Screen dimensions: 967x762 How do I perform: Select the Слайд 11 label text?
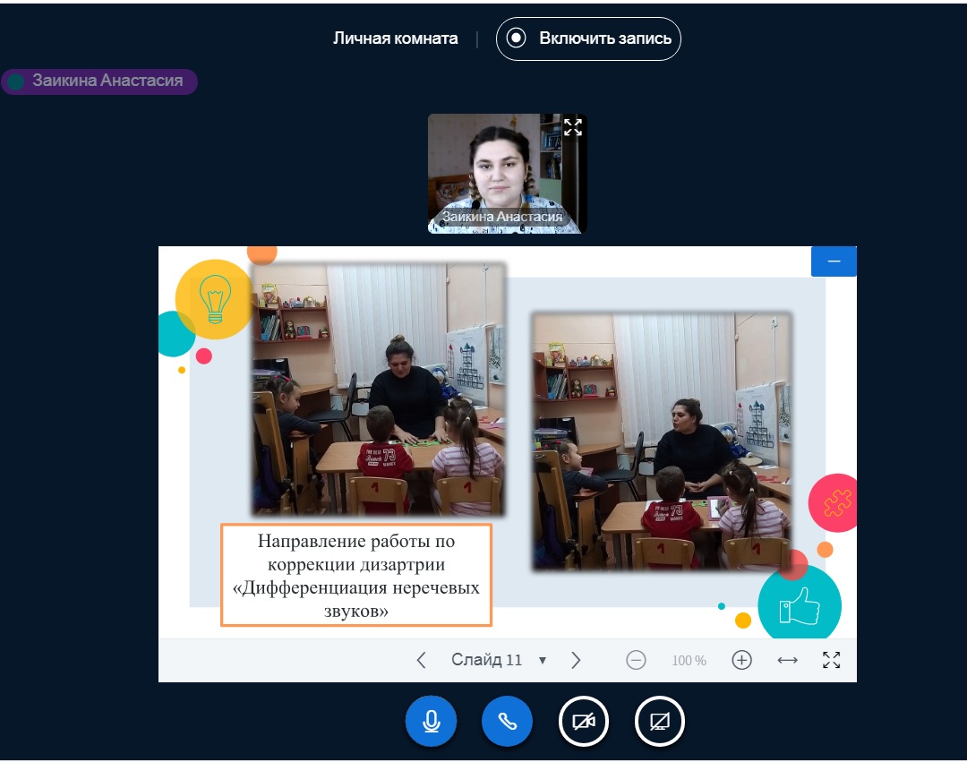[486, 660]
